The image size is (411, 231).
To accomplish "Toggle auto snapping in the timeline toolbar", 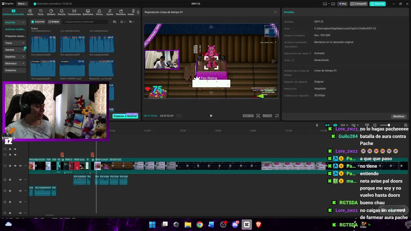I will click(x=335, y=125).
